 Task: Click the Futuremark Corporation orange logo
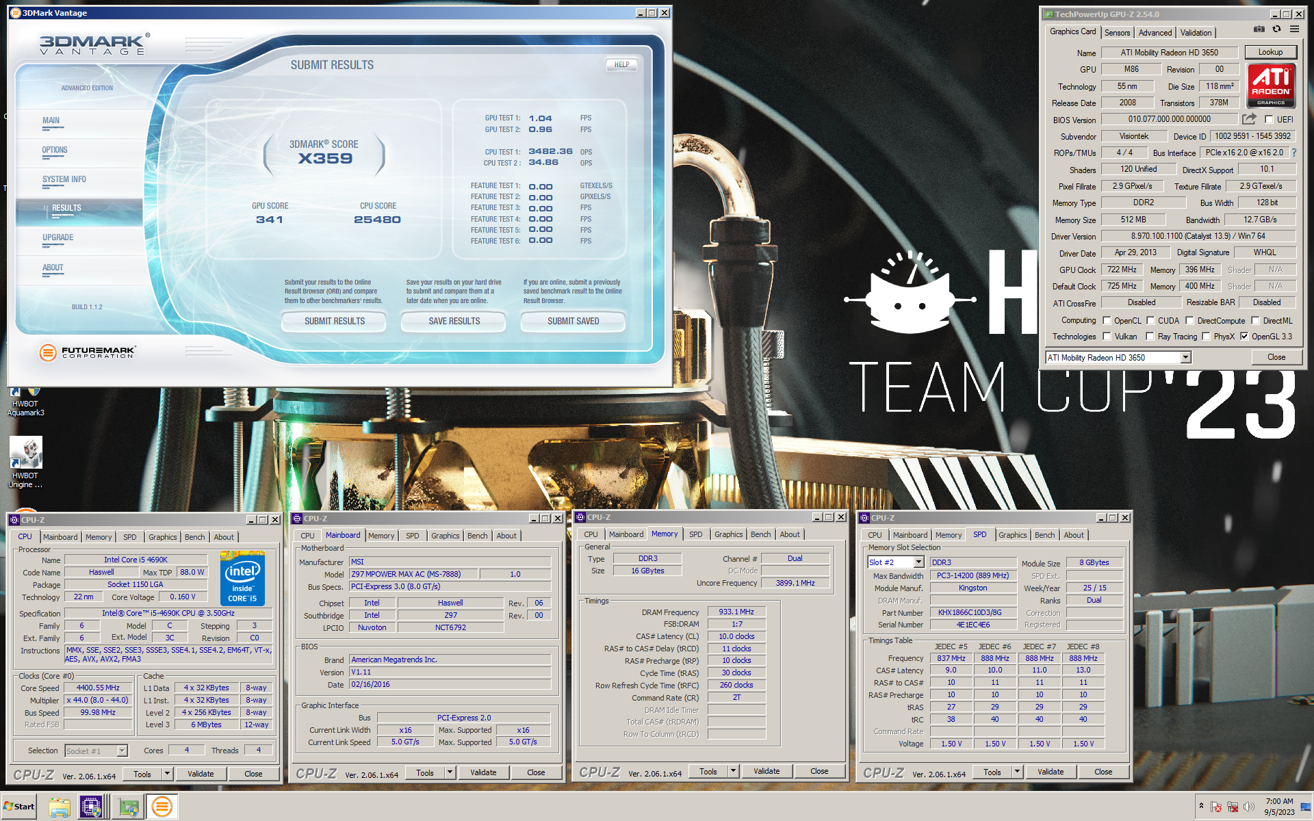(x=48, y=352)
